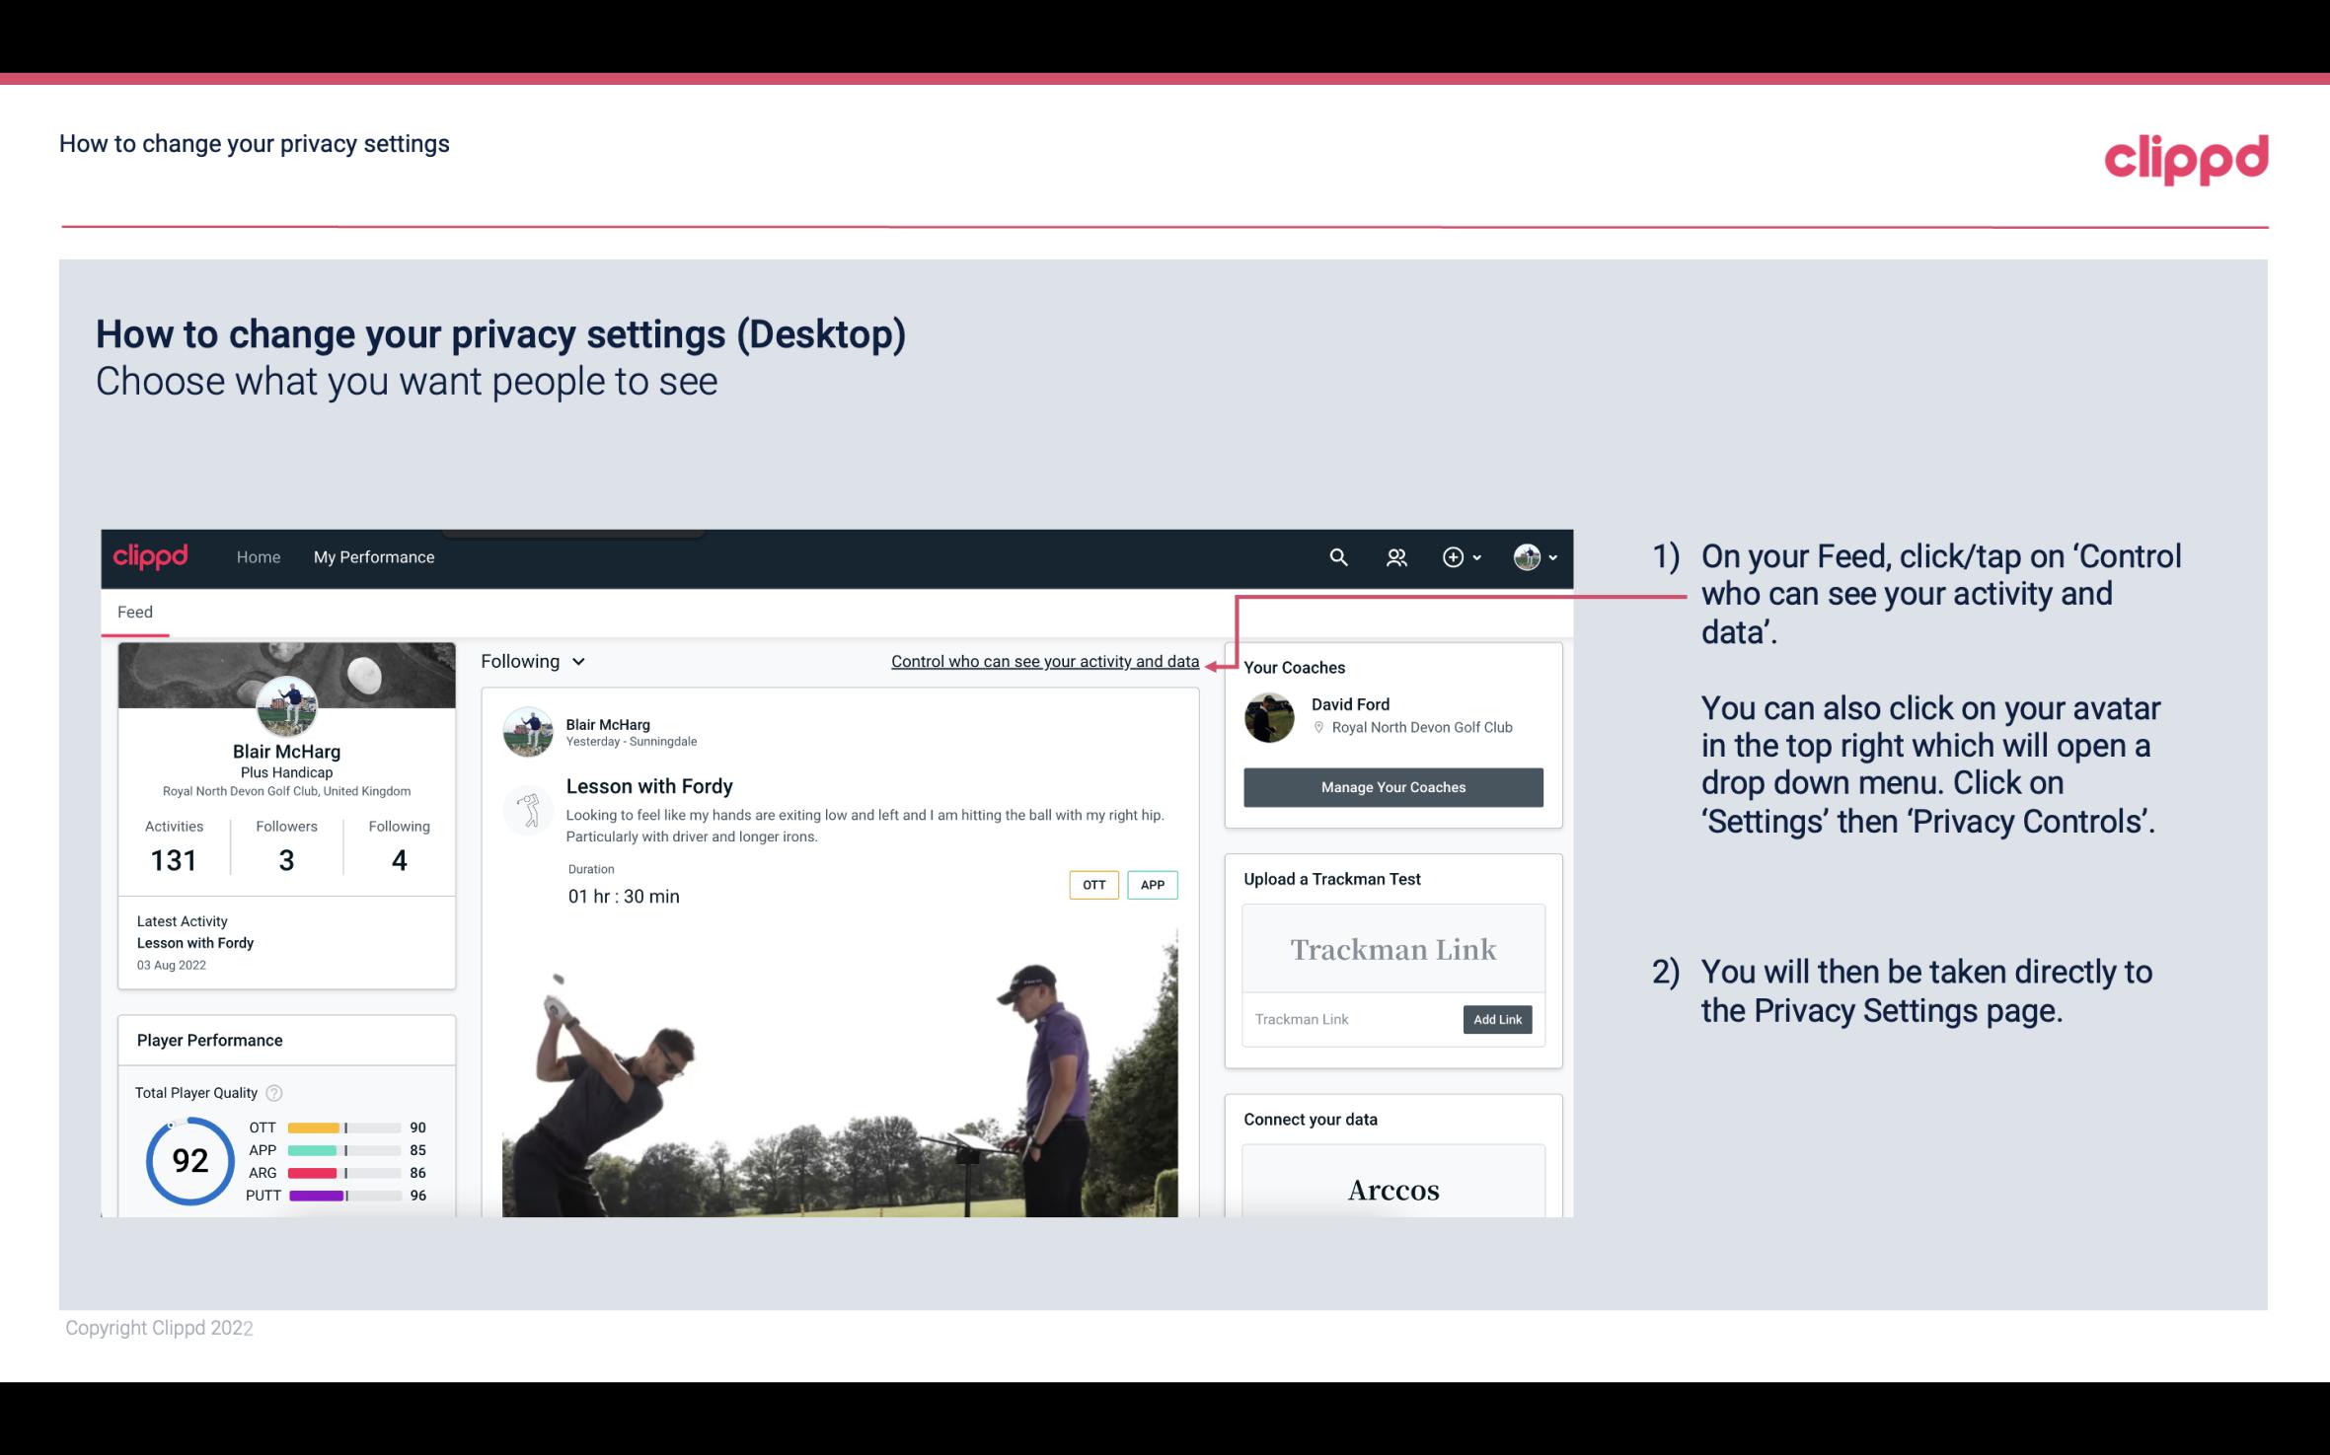Click the OTT performance tag icon

(x=1091, y=885)
